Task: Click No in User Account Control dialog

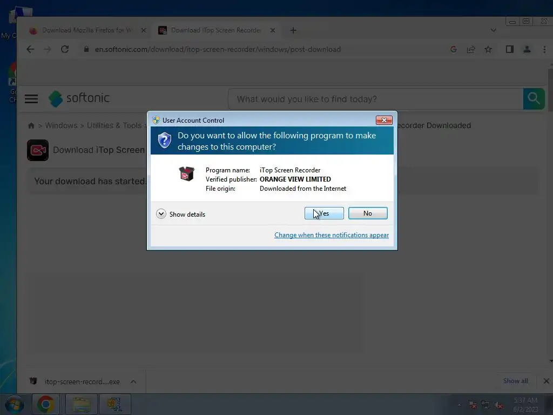Action: (x=367, y=213)
